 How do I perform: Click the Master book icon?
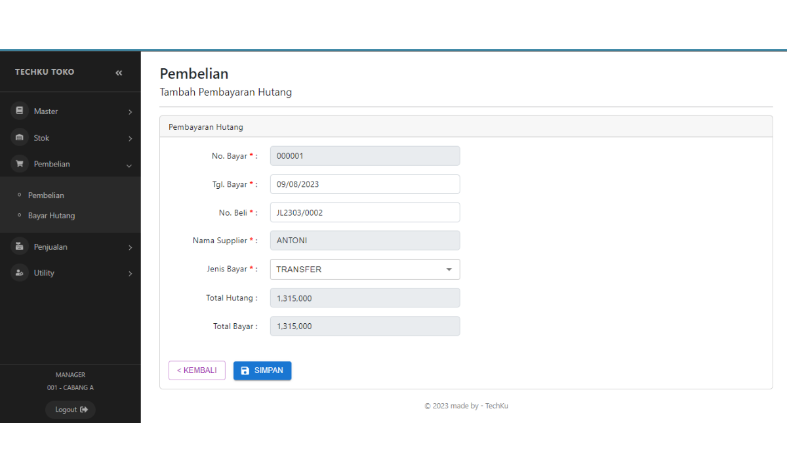click(20, 111)
